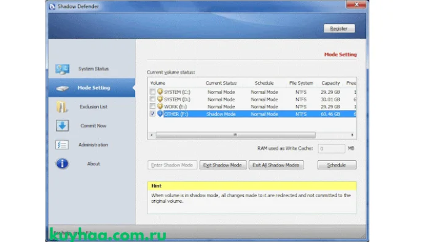The width and height of the screenshot is (430, 242).
Task: Check the SYSTEM (D:) volume checkbox
Action: (x=152, y=99)
